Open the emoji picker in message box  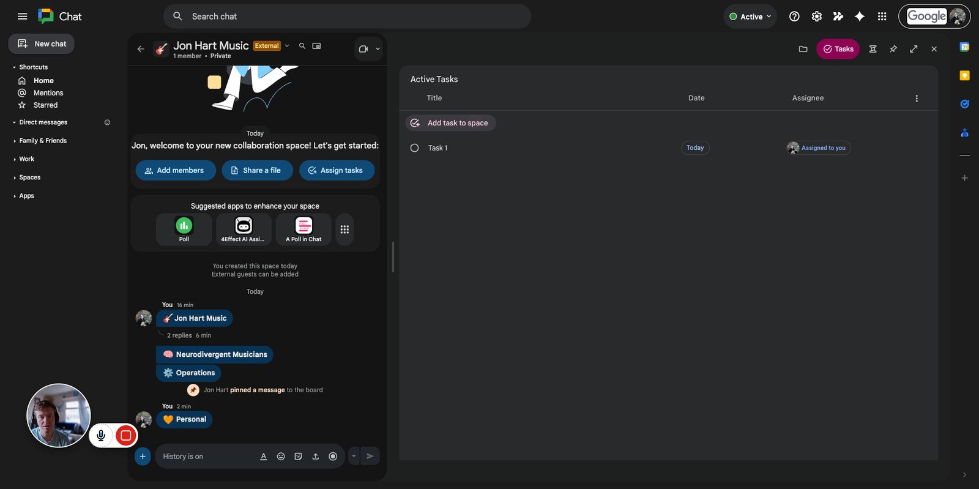281,457
